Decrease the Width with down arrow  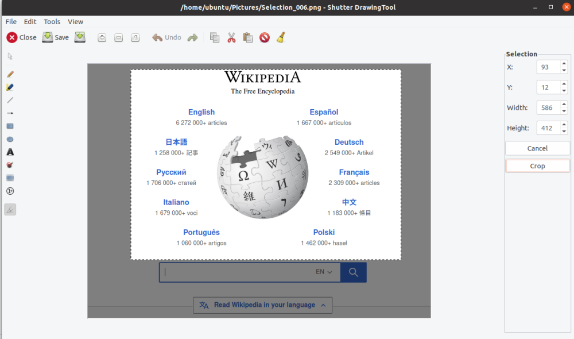click(564, 111)
